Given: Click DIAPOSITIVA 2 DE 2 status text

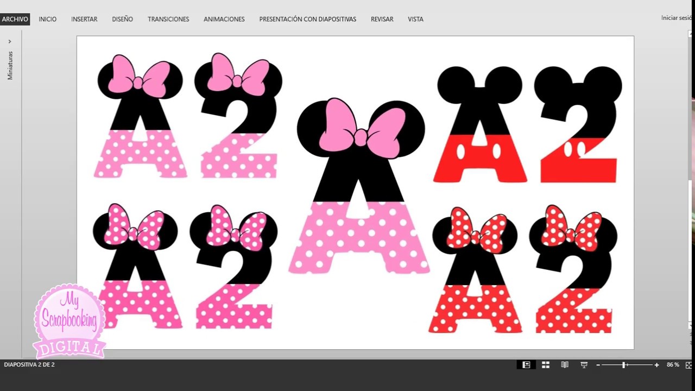Looking at the screenshot, I should 29,365.
